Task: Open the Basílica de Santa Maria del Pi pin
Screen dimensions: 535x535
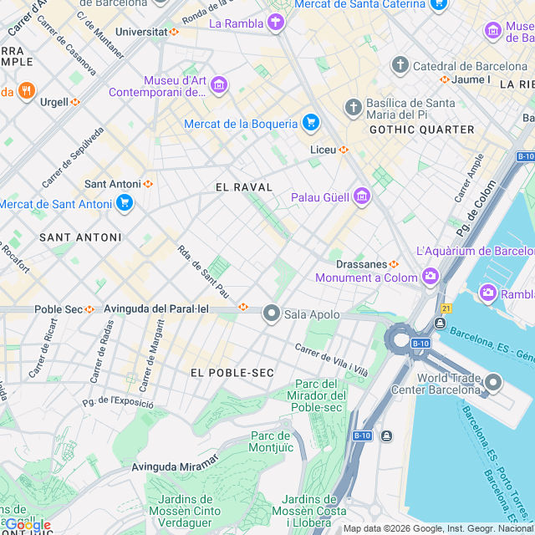Action: (x=354, y=108)
